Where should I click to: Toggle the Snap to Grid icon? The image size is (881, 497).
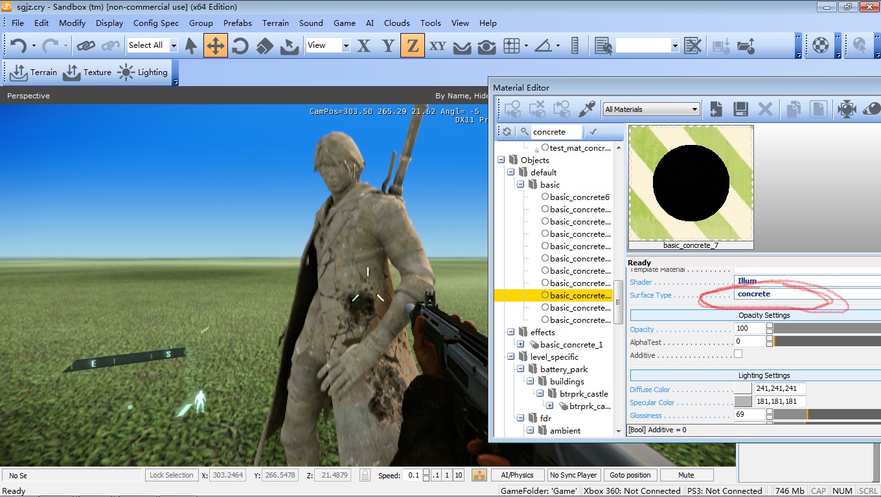(x=512, y=45)
